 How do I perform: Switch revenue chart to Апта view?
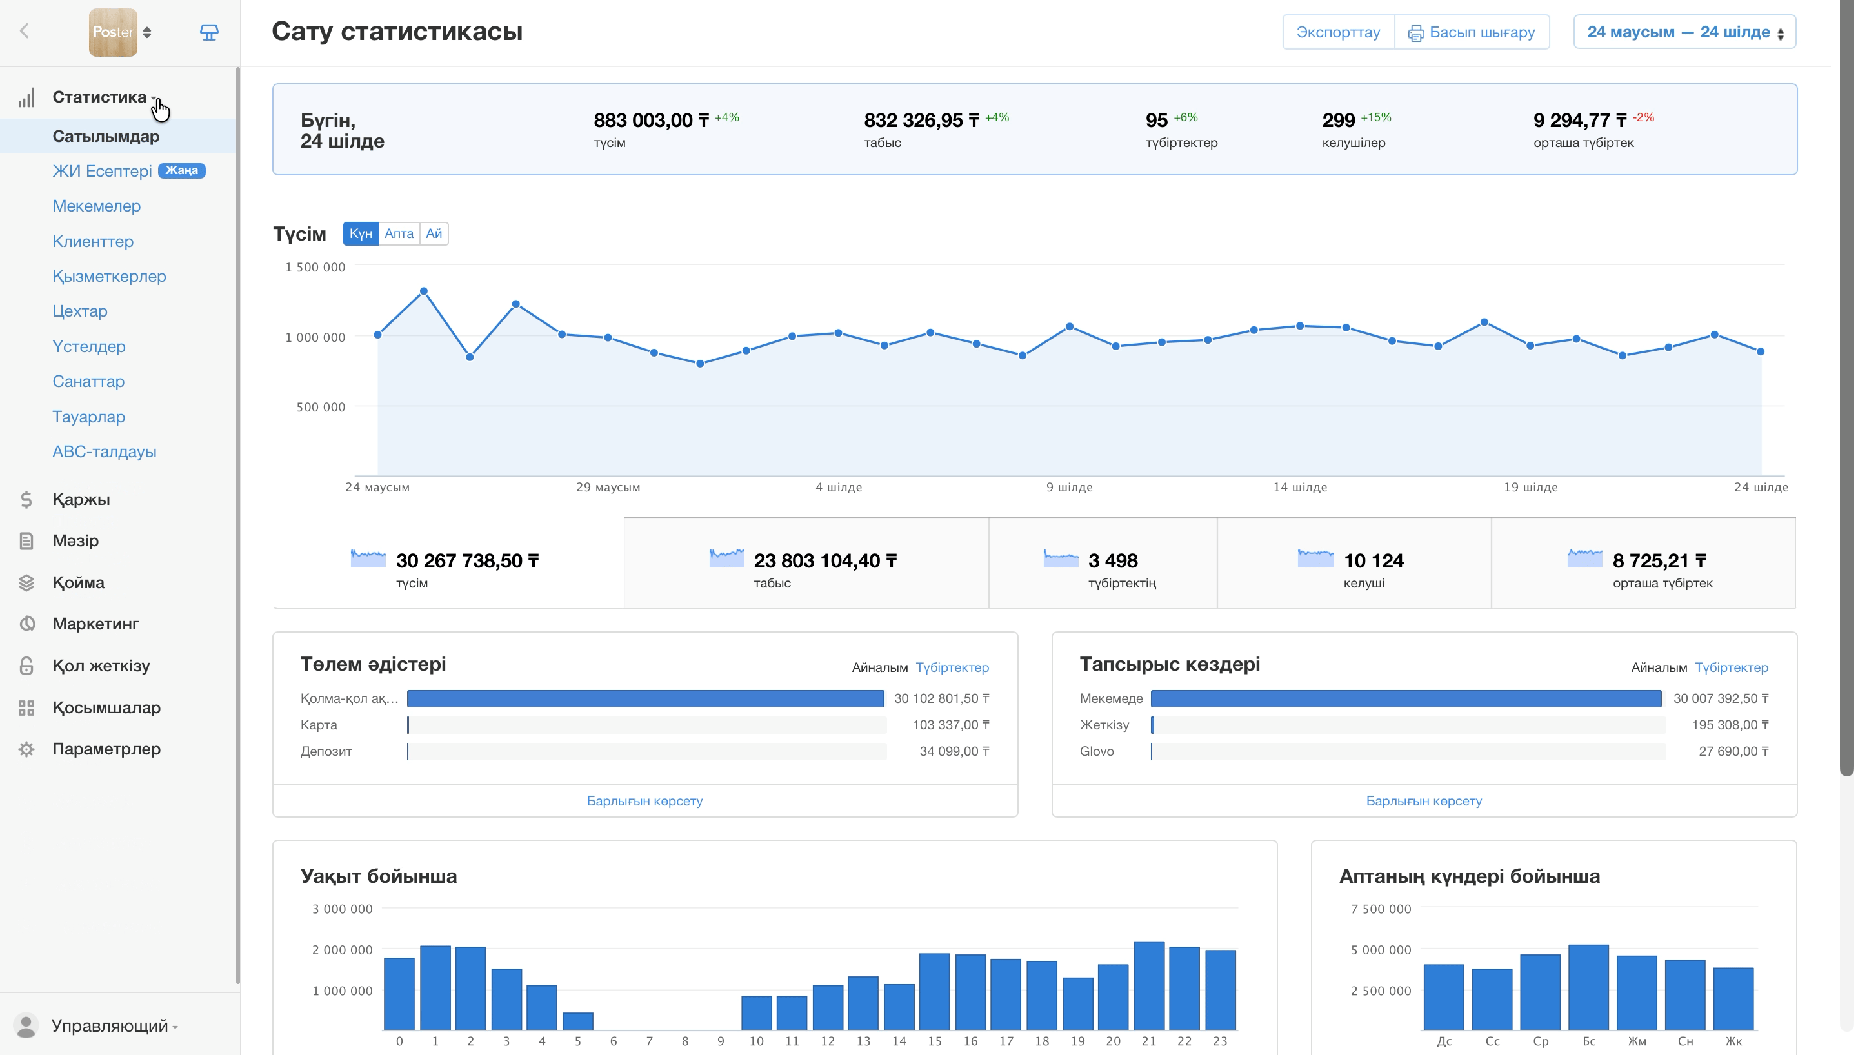pos(399,233)
